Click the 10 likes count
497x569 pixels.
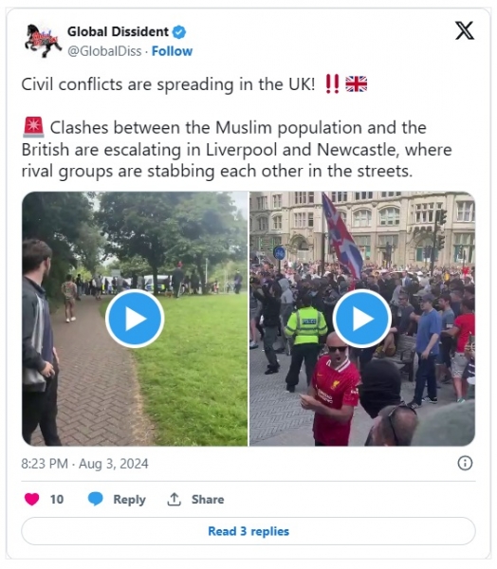[x=57, y=500]
